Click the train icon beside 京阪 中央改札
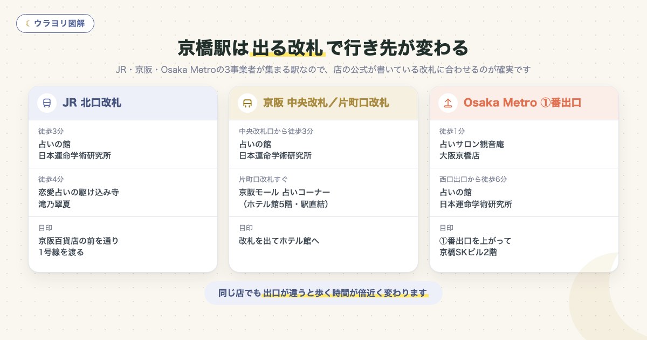647x340 pixels. click(247, 103)
